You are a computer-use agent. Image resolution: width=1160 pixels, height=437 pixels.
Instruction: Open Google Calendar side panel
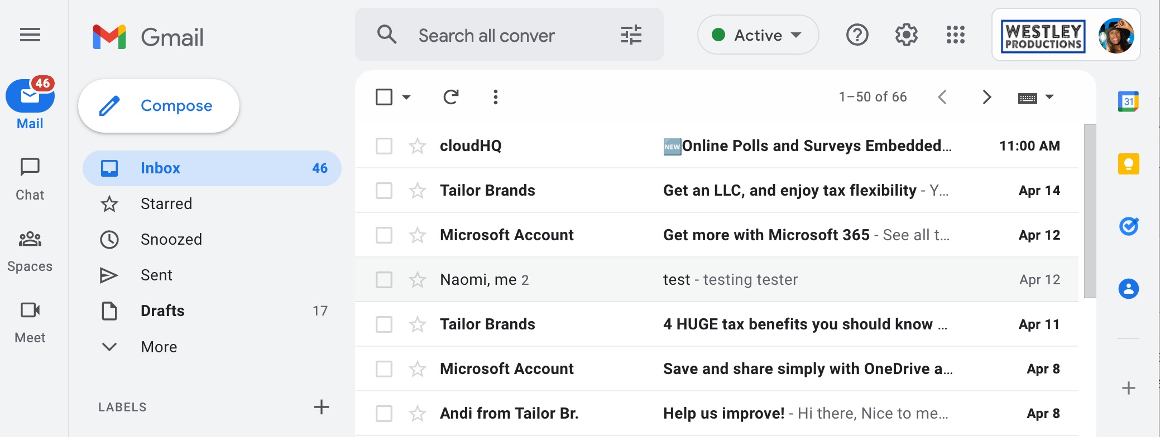(x=1128, y=101)
